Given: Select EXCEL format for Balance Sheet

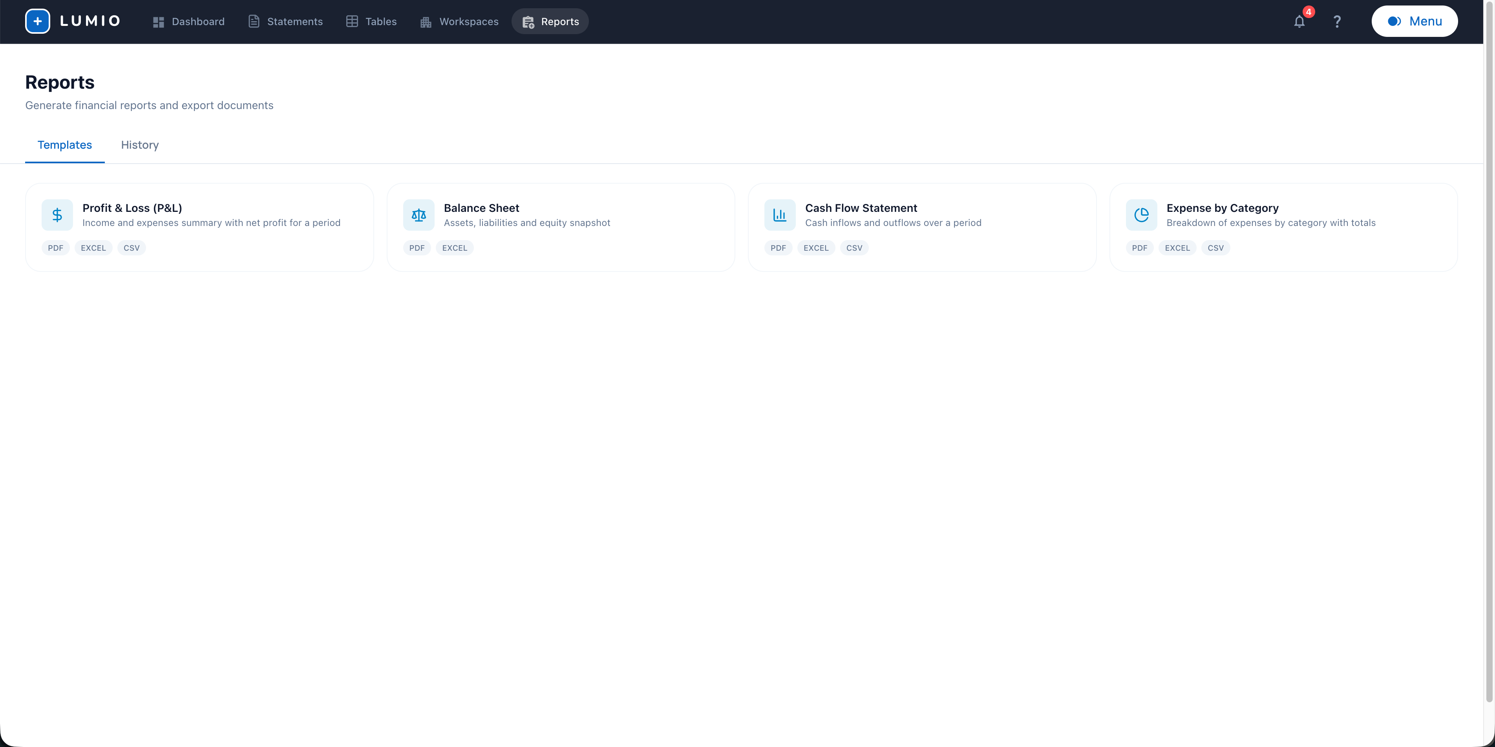Looking at the screenshot, I should click(x=455, y=248).
